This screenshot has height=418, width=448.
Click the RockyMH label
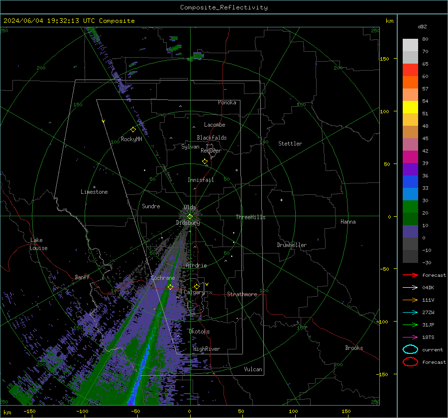point(131,139)
